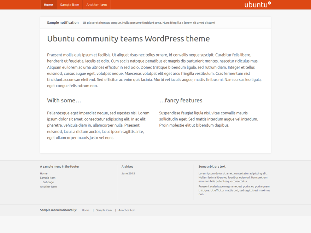This screenshot has height=233, width=311.
Task: Open the Home tab in top navigation
Action: tap(48, 5)
